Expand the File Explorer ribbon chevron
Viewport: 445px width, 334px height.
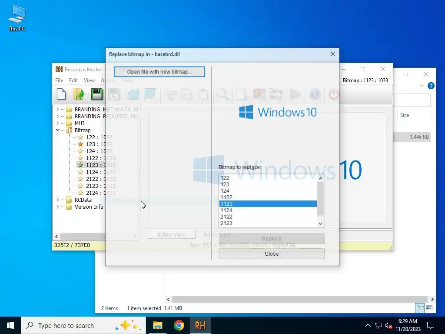tap(422, 86)
